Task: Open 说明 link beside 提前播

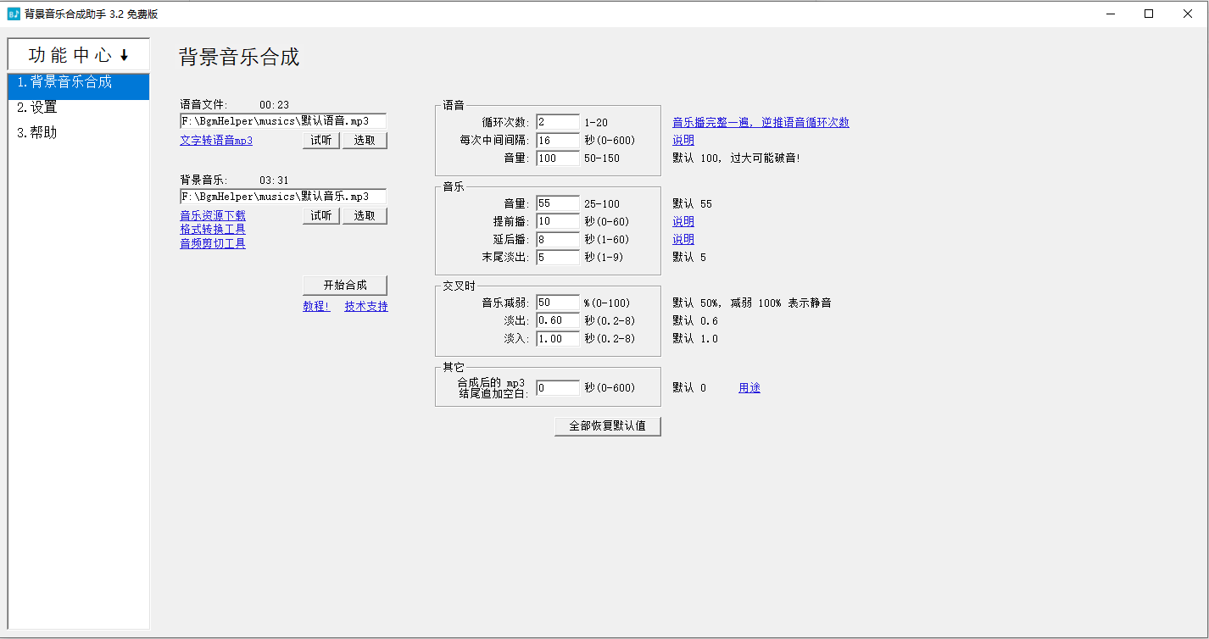Action: [x=683, y=221]
